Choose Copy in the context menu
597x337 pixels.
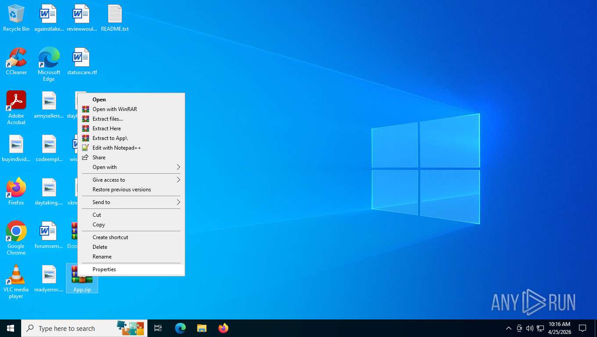[x=131, y=225]
